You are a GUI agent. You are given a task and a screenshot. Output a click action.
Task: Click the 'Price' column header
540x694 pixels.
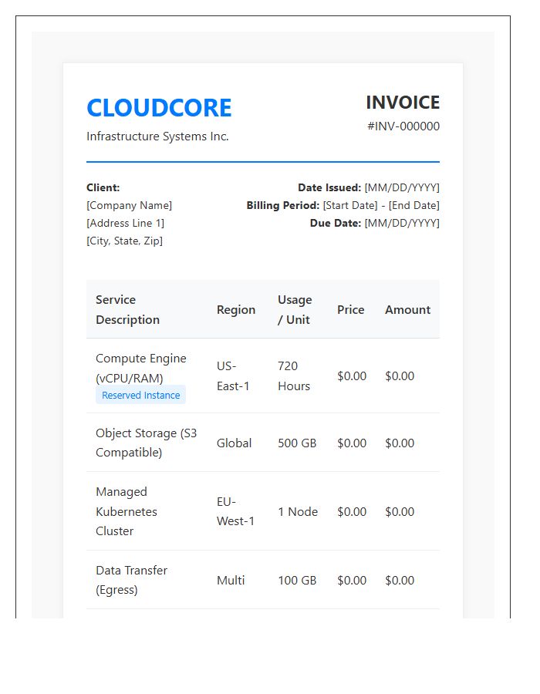click(350, 309)
